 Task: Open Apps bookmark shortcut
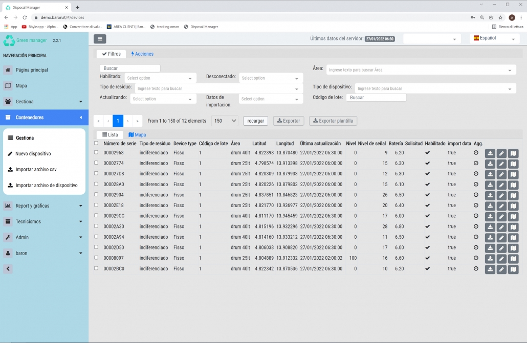10,27
